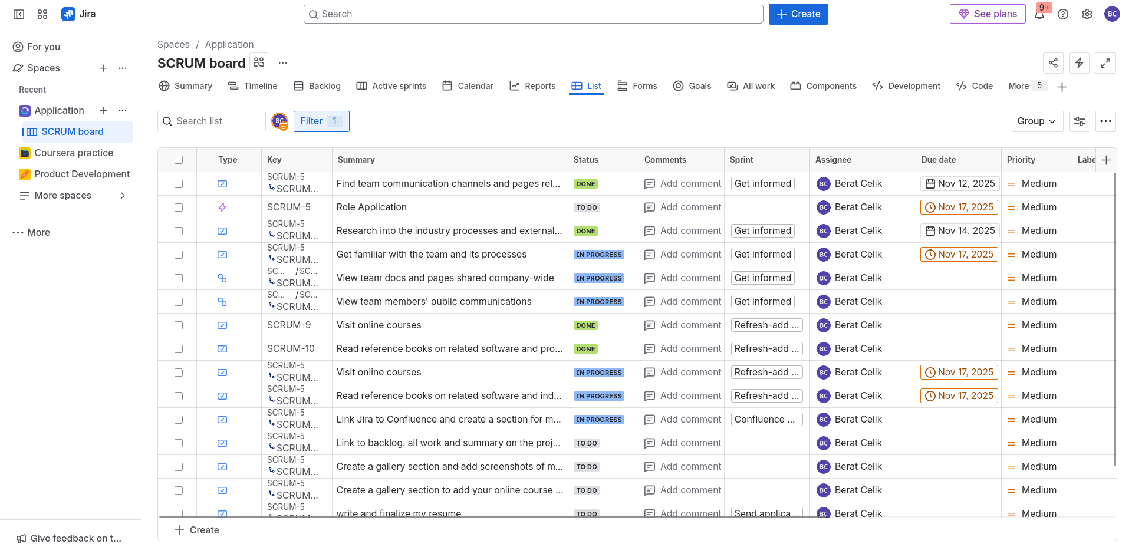Screen dimensions: 1132x557
Task: Collapse the sidebar with the panel icon
Action: point(19,14)
